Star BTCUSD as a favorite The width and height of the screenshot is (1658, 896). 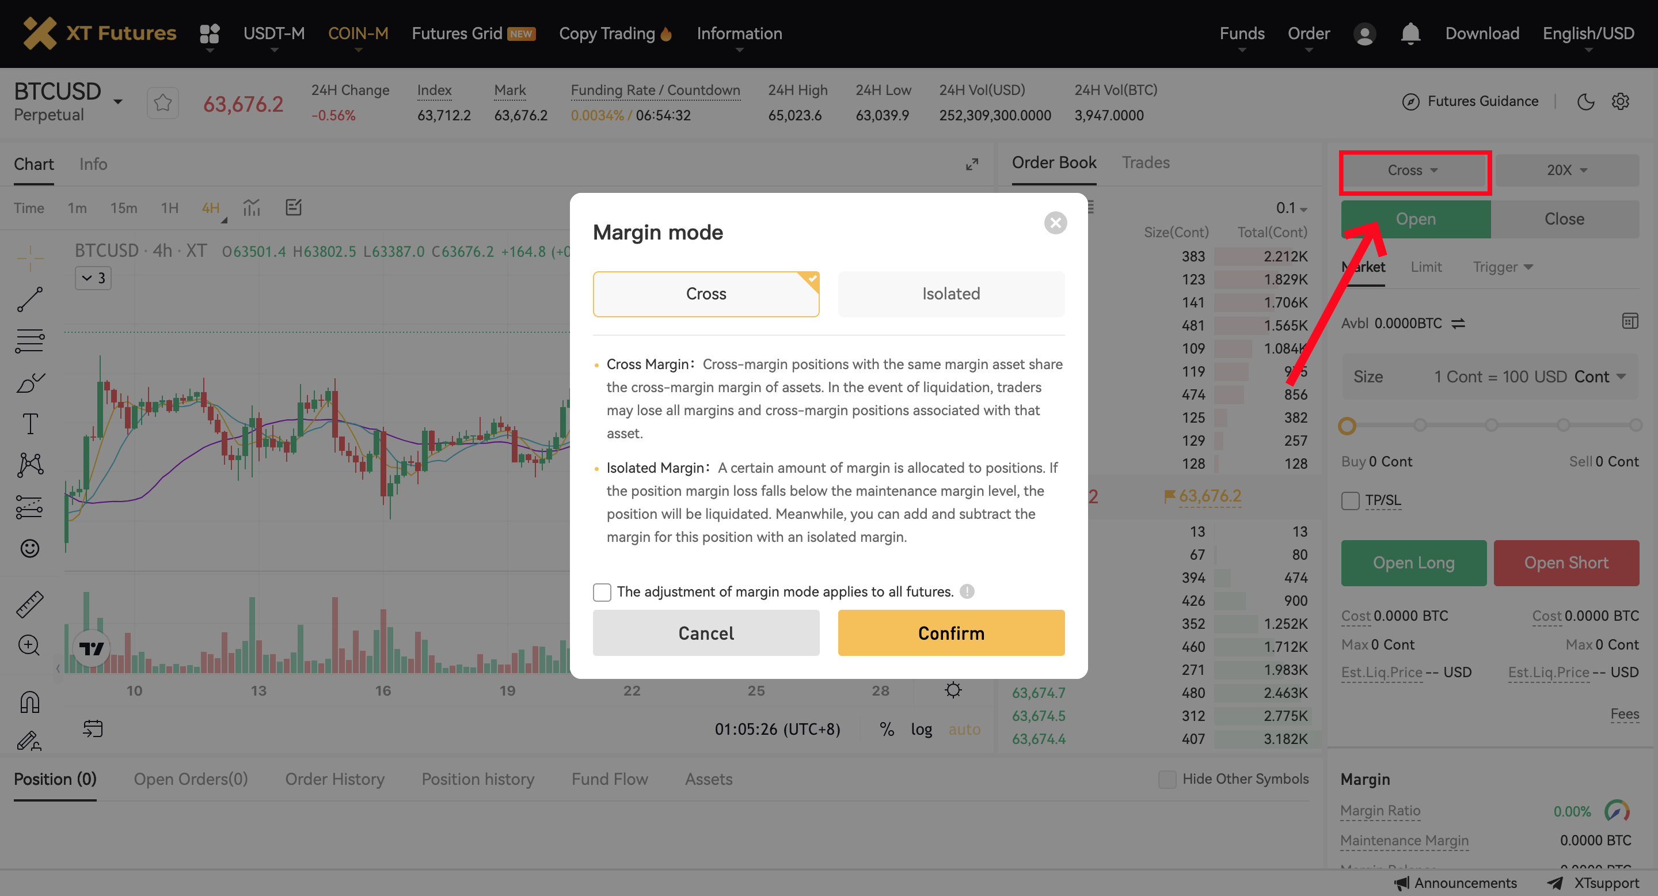click(x=163, y=102)
